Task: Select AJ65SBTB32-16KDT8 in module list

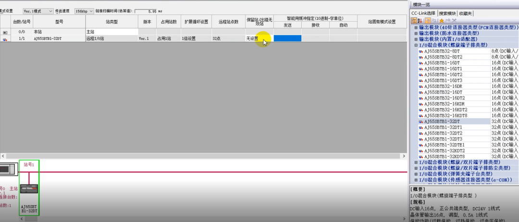Action: pos(446,115)
